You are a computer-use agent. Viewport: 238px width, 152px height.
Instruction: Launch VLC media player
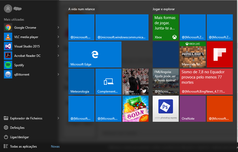pos(31,37)
